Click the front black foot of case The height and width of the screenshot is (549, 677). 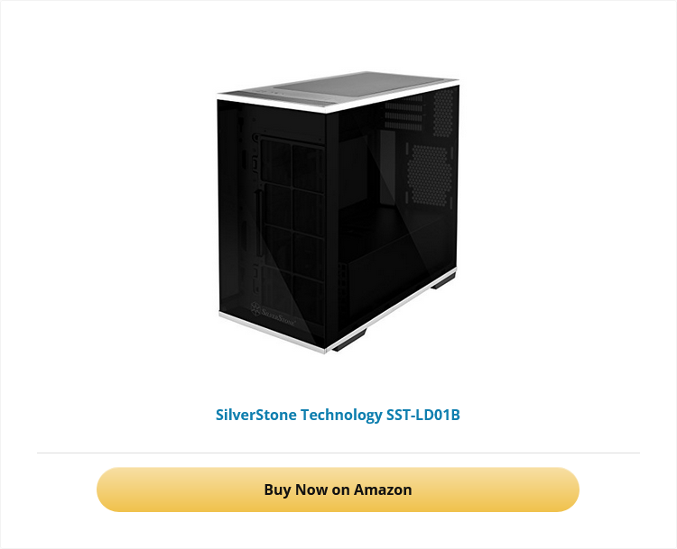[349, 340]
